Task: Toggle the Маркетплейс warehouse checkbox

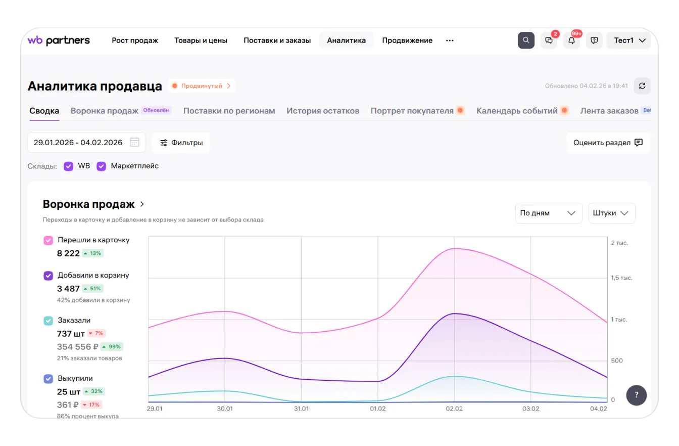Action: [102, 166]
